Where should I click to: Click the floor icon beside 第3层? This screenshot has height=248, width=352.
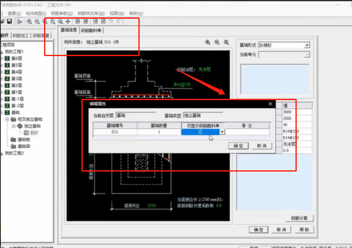(7, 79)
